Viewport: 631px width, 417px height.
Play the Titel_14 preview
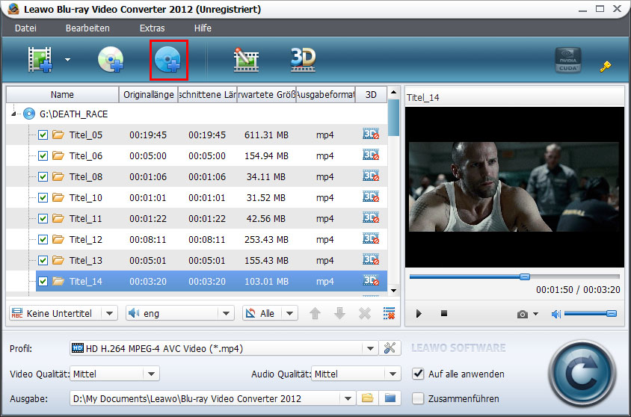(x=419, y=314)
